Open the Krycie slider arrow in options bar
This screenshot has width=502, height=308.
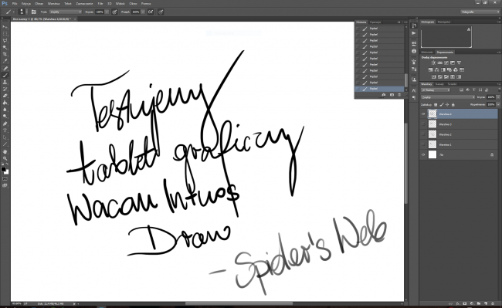(107, 12)
